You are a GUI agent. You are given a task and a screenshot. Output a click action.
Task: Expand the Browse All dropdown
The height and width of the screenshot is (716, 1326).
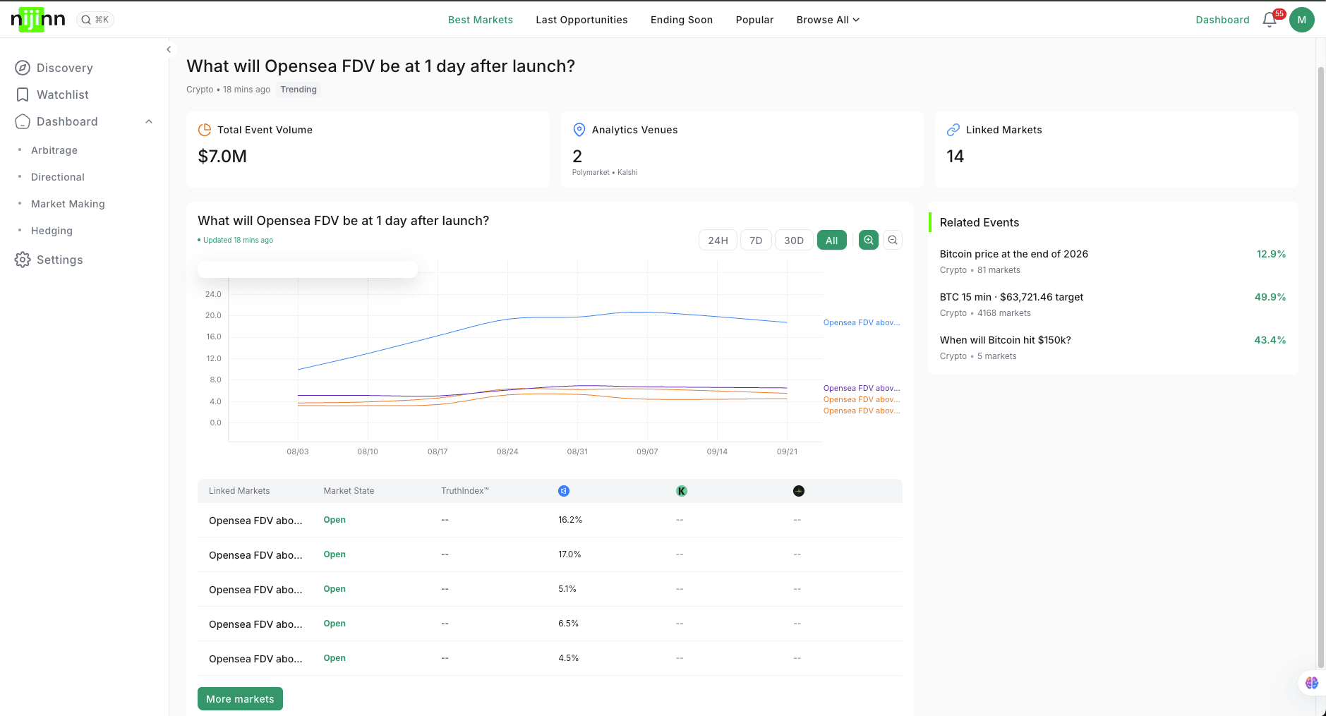[828, 20]
